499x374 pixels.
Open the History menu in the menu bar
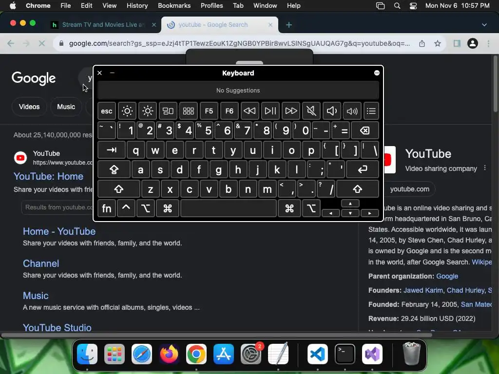pos(137,6)
